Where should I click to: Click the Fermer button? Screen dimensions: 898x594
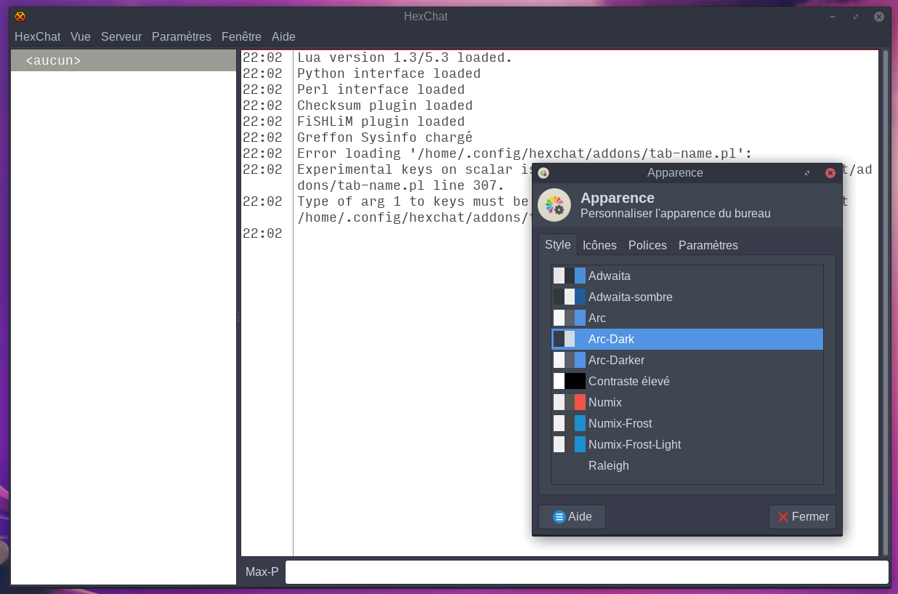tap(802, 516)
